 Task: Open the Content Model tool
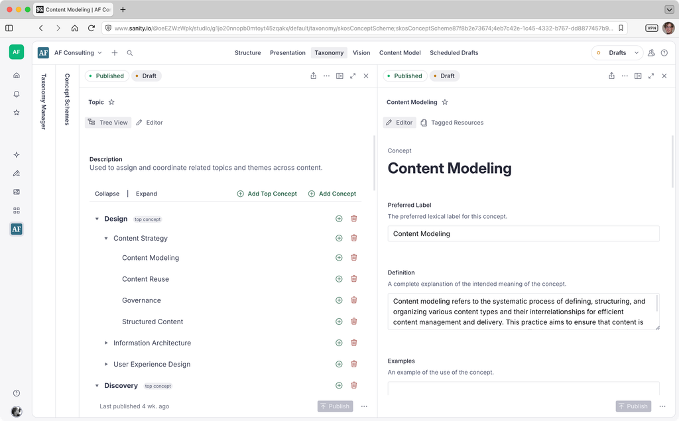[400, 53]
